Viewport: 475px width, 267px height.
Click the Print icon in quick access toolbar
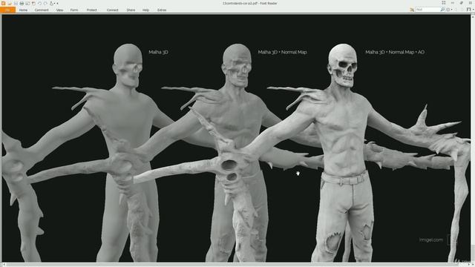(22, 3)
